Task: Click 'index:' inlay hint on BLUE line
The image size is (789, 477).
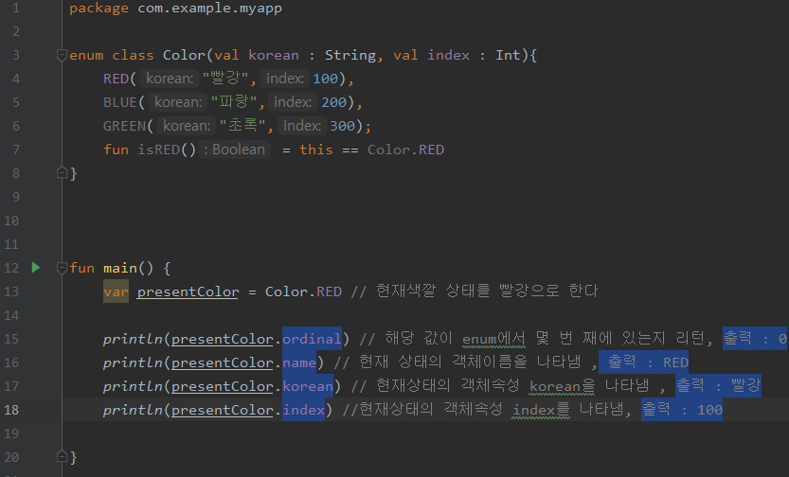Action: point(293,102)
